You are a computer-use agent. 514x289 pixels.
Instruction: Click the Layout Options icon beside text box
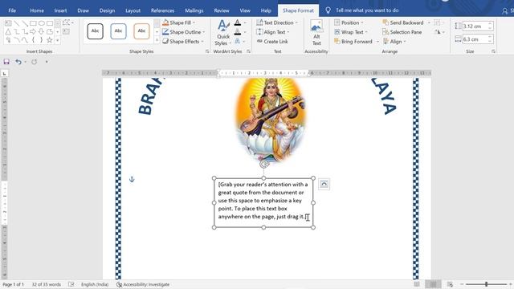(324, 184)
